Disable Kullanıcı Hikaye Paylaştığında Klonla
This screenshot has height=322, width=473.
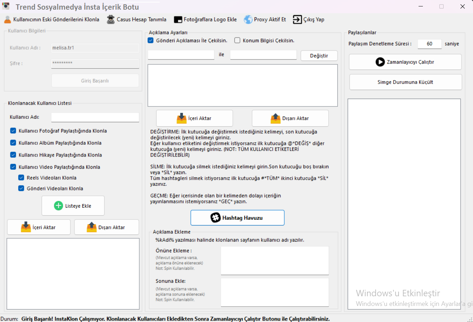click(x=13, y=155)
